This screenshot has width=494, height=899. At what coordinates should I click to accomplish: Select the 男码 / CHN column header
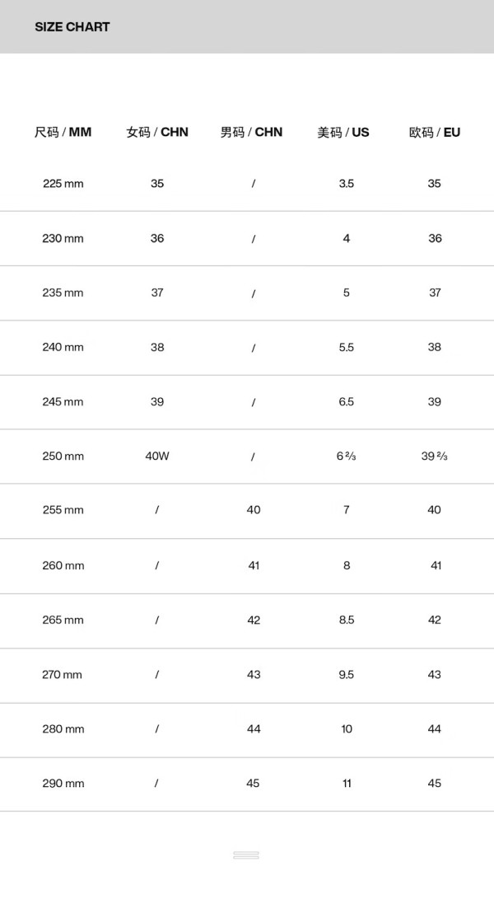coord(252,133)
